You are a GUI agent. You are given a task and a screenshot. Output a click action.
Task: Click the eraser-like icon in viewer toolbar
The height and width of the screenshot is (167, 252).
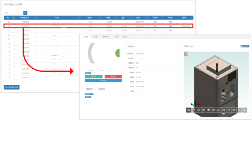point(199,110)
